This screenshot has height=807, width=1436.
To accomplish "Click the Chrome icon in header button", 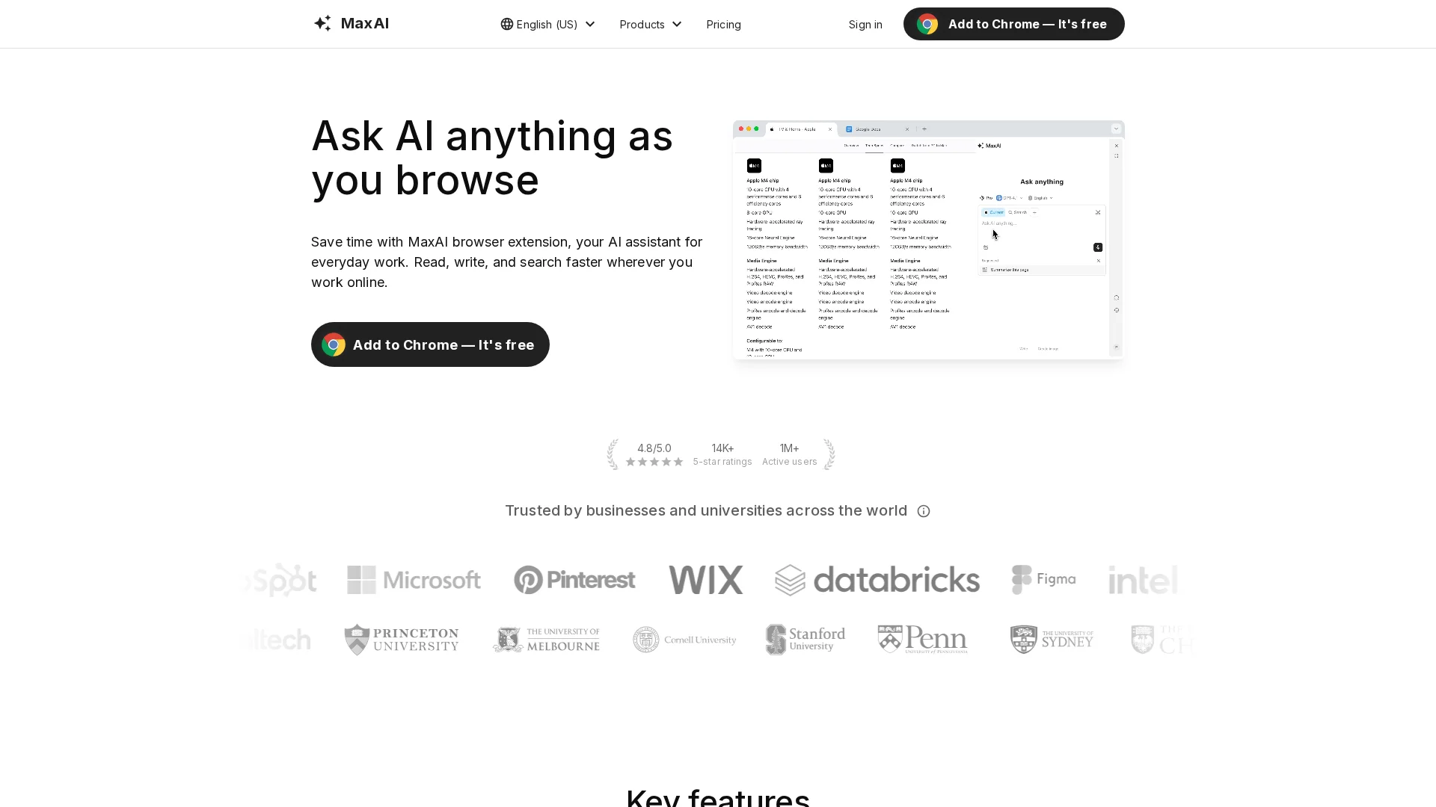I will tap(927, 24).
